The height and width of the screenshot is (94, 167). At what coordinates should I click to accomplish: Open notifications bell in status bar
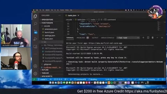163,79
